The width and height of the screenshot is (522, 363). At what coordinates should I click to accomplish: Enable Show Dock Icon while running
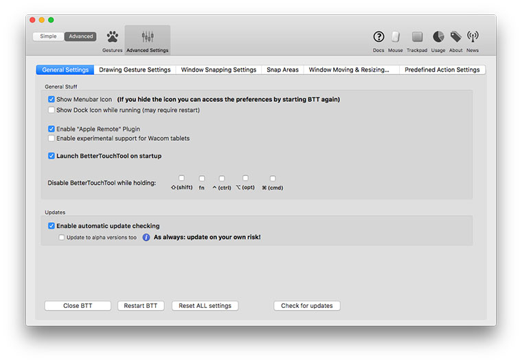[x=52, y=110]
